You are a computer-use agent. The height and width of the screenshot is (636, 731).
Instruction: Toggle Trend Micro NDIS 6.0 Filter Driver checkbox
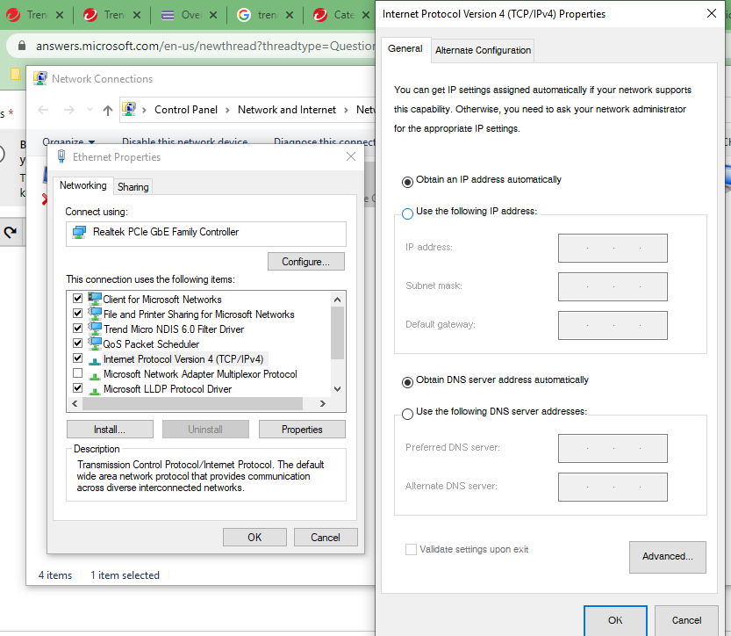(78, 328)
